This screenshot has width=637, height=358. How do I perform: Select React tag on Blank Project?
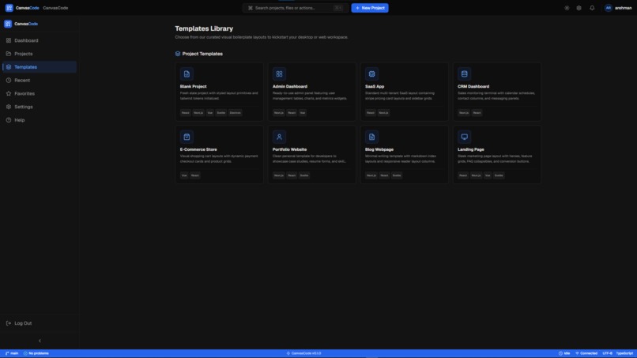185,112
